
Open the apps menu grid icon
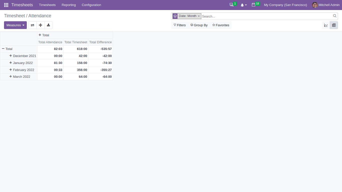pyautogui.click(x=6, y=5)
